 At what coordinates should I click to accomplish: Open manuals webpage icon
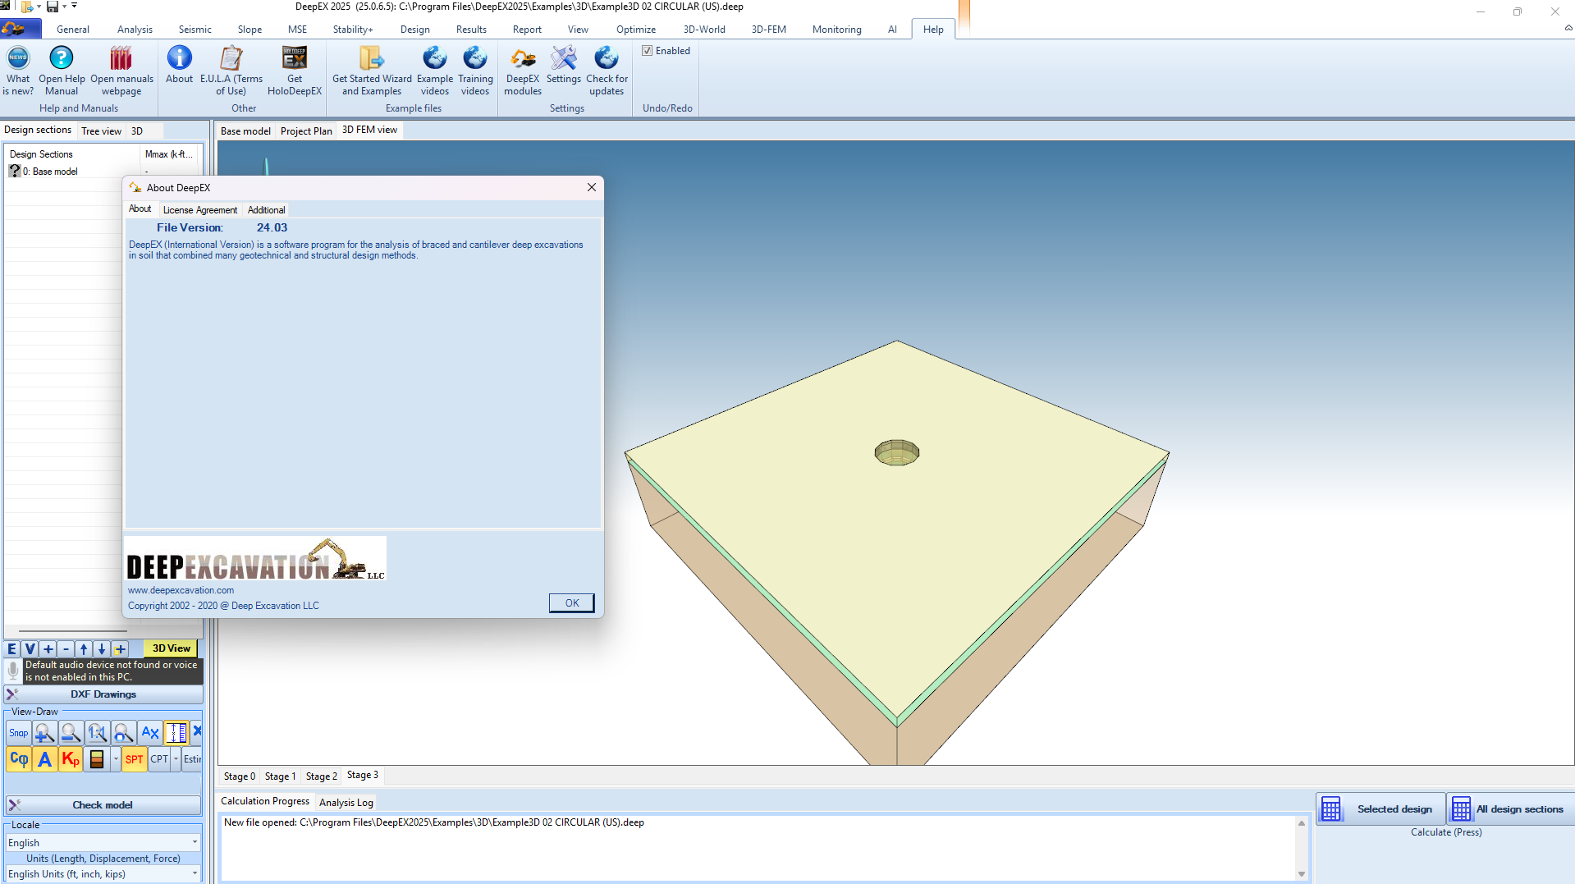tap(121, 71)
